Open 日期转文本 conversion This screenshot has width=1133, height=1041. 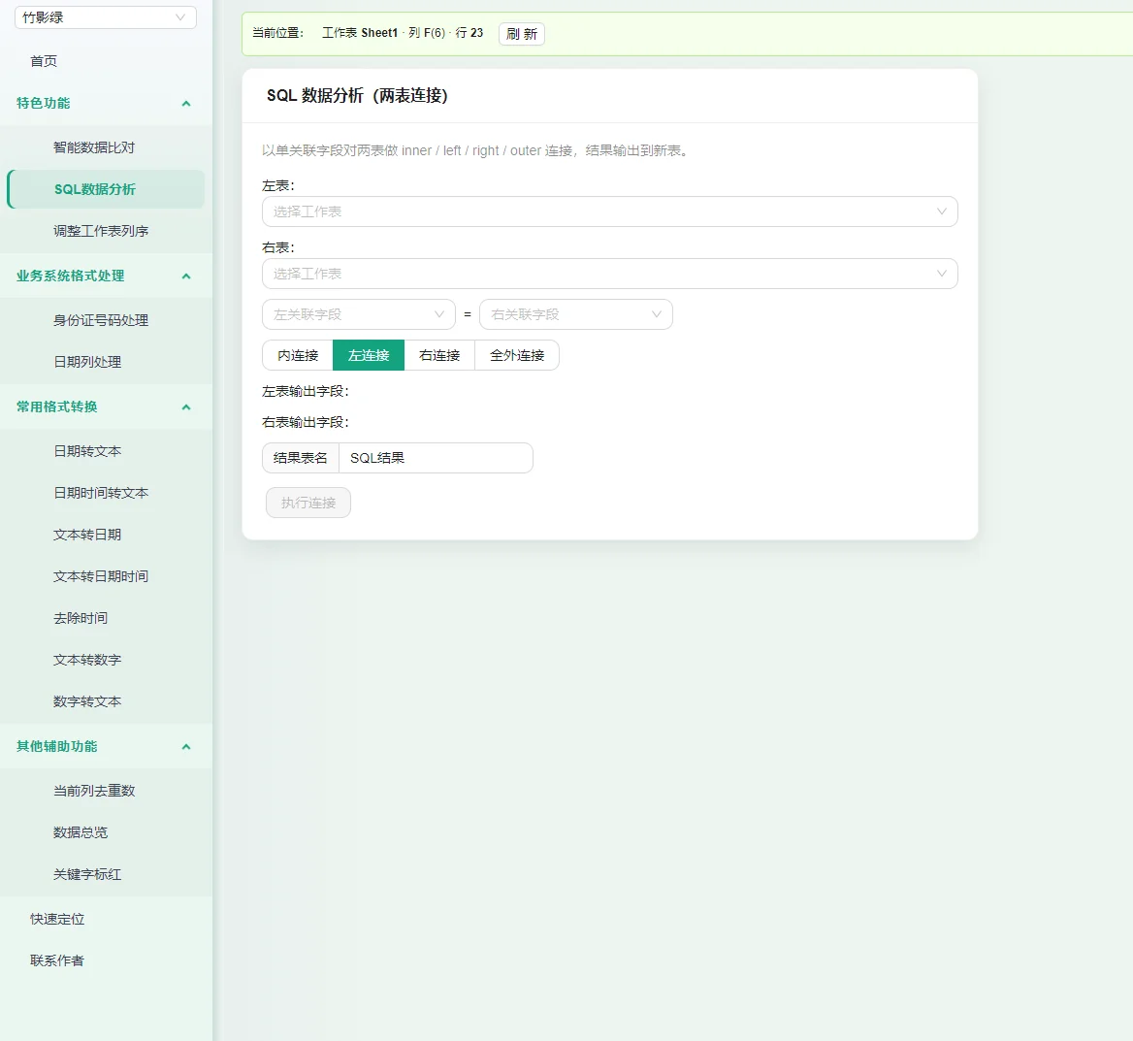click(x=86, y=451)
